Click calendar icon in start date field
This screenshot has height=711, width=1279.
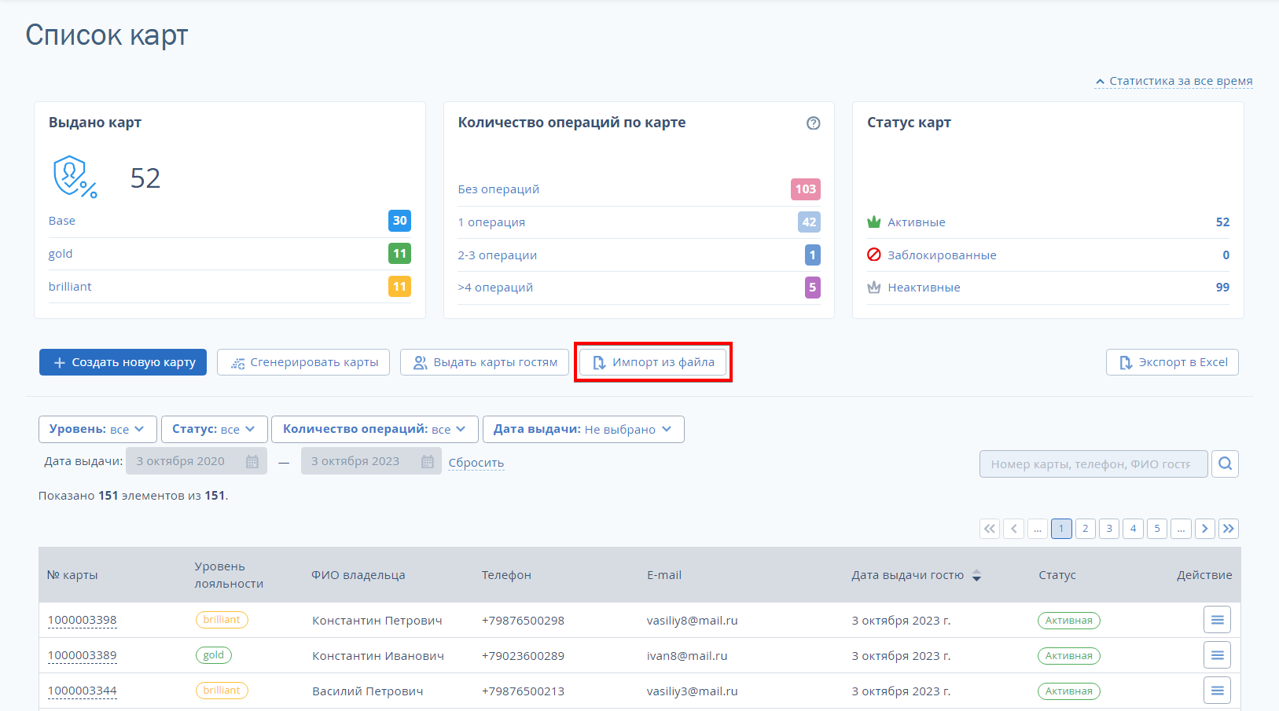[252, 462]
